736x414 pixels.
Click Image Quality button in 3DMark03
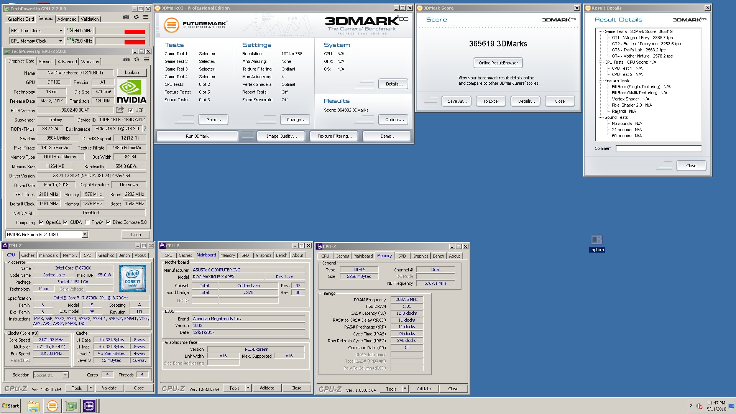(281, 136)
